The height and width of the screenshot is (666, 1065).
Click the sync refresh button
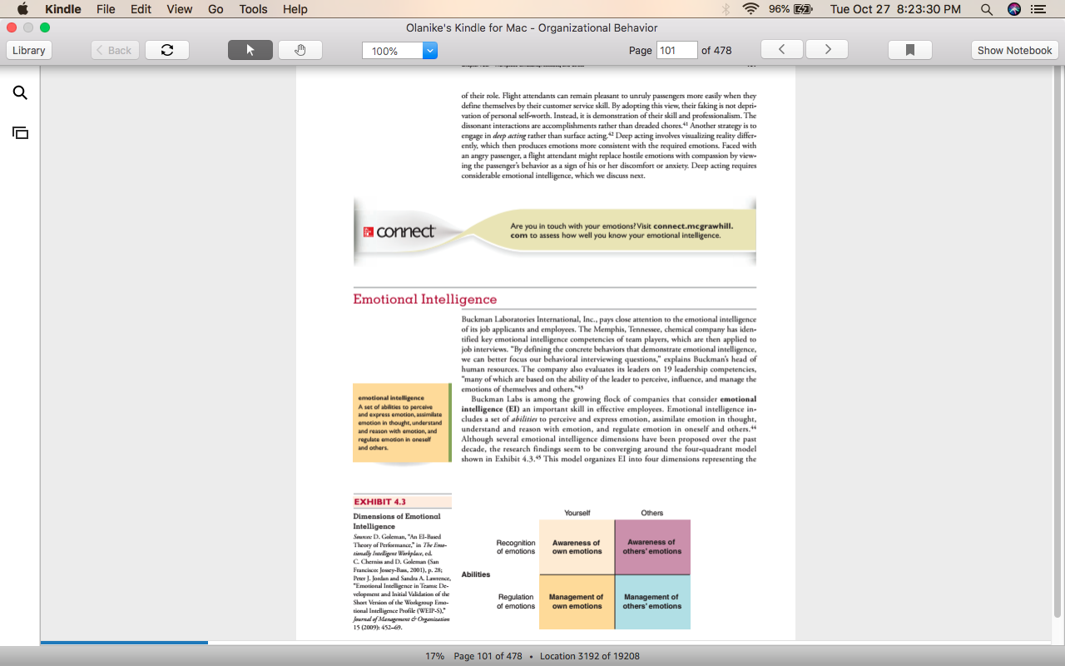[x=167, y=50]
